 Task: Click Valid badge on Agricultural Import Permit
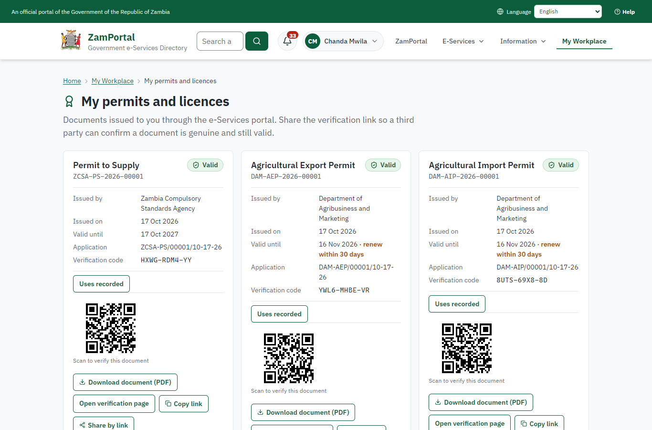click(561, 165)
